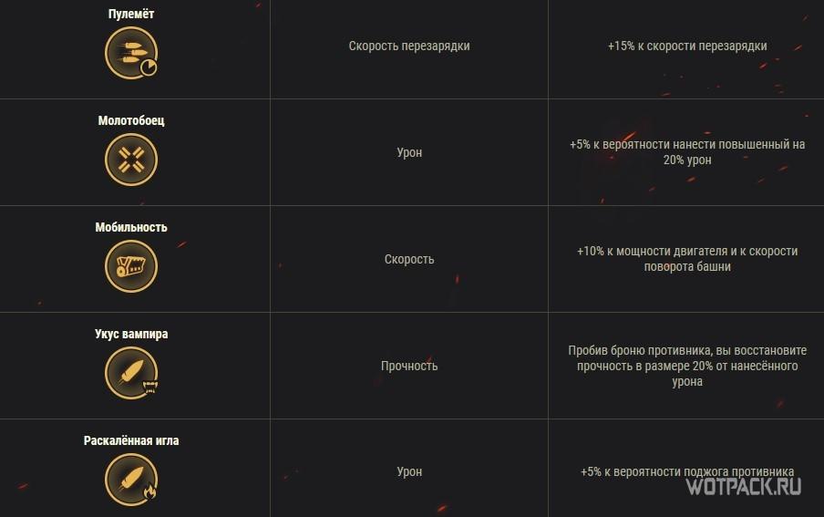Click the Мобильность title text
Viewport: 824px width, 517px height.
pyautogui.click(x=131, y=227)
